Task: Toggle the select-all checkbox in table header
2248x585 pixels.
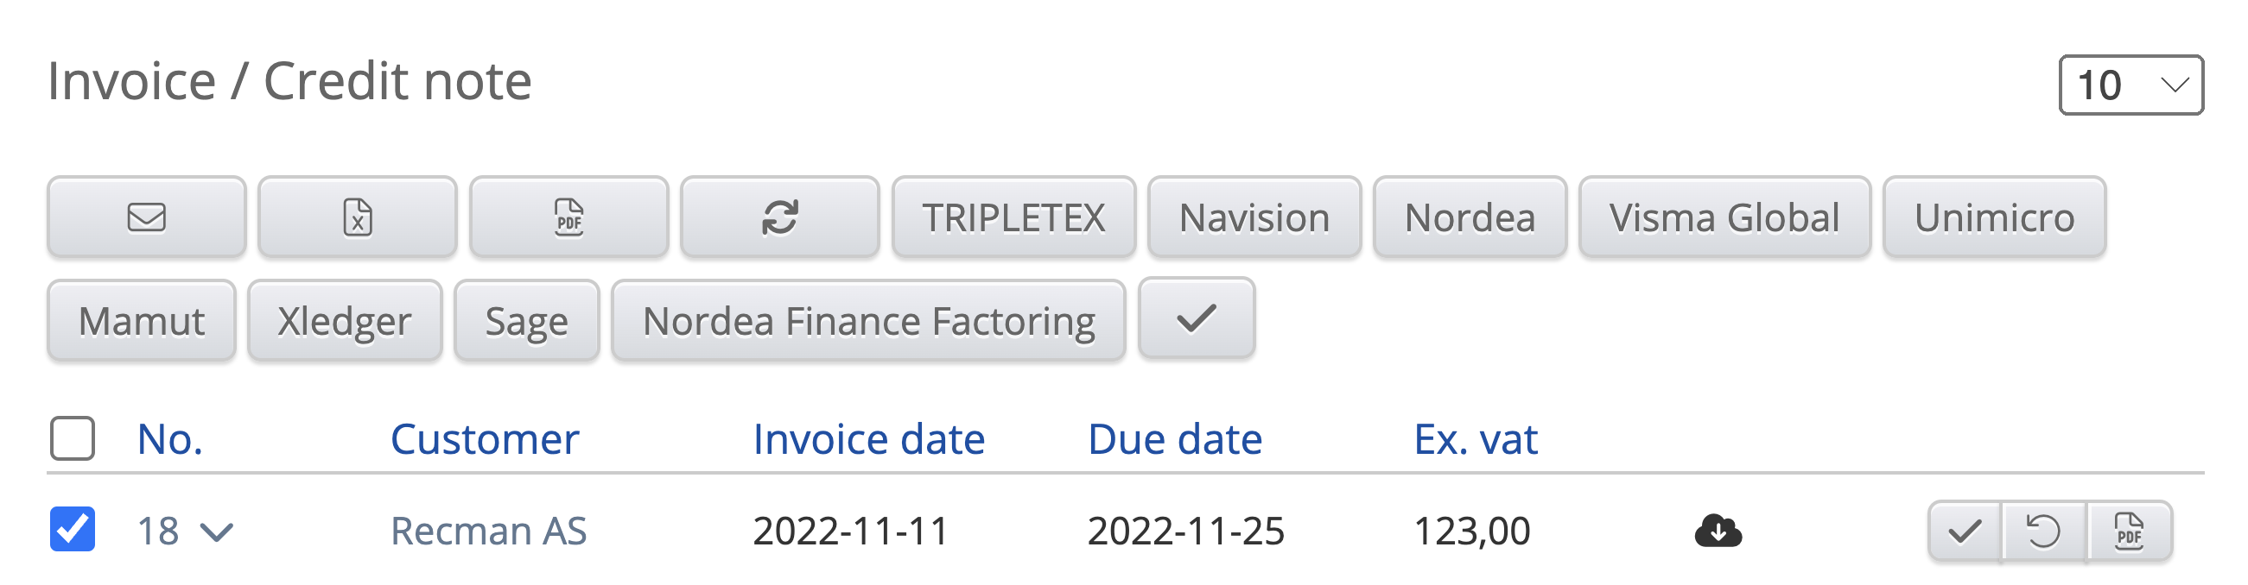Action: tap(73, 437)
